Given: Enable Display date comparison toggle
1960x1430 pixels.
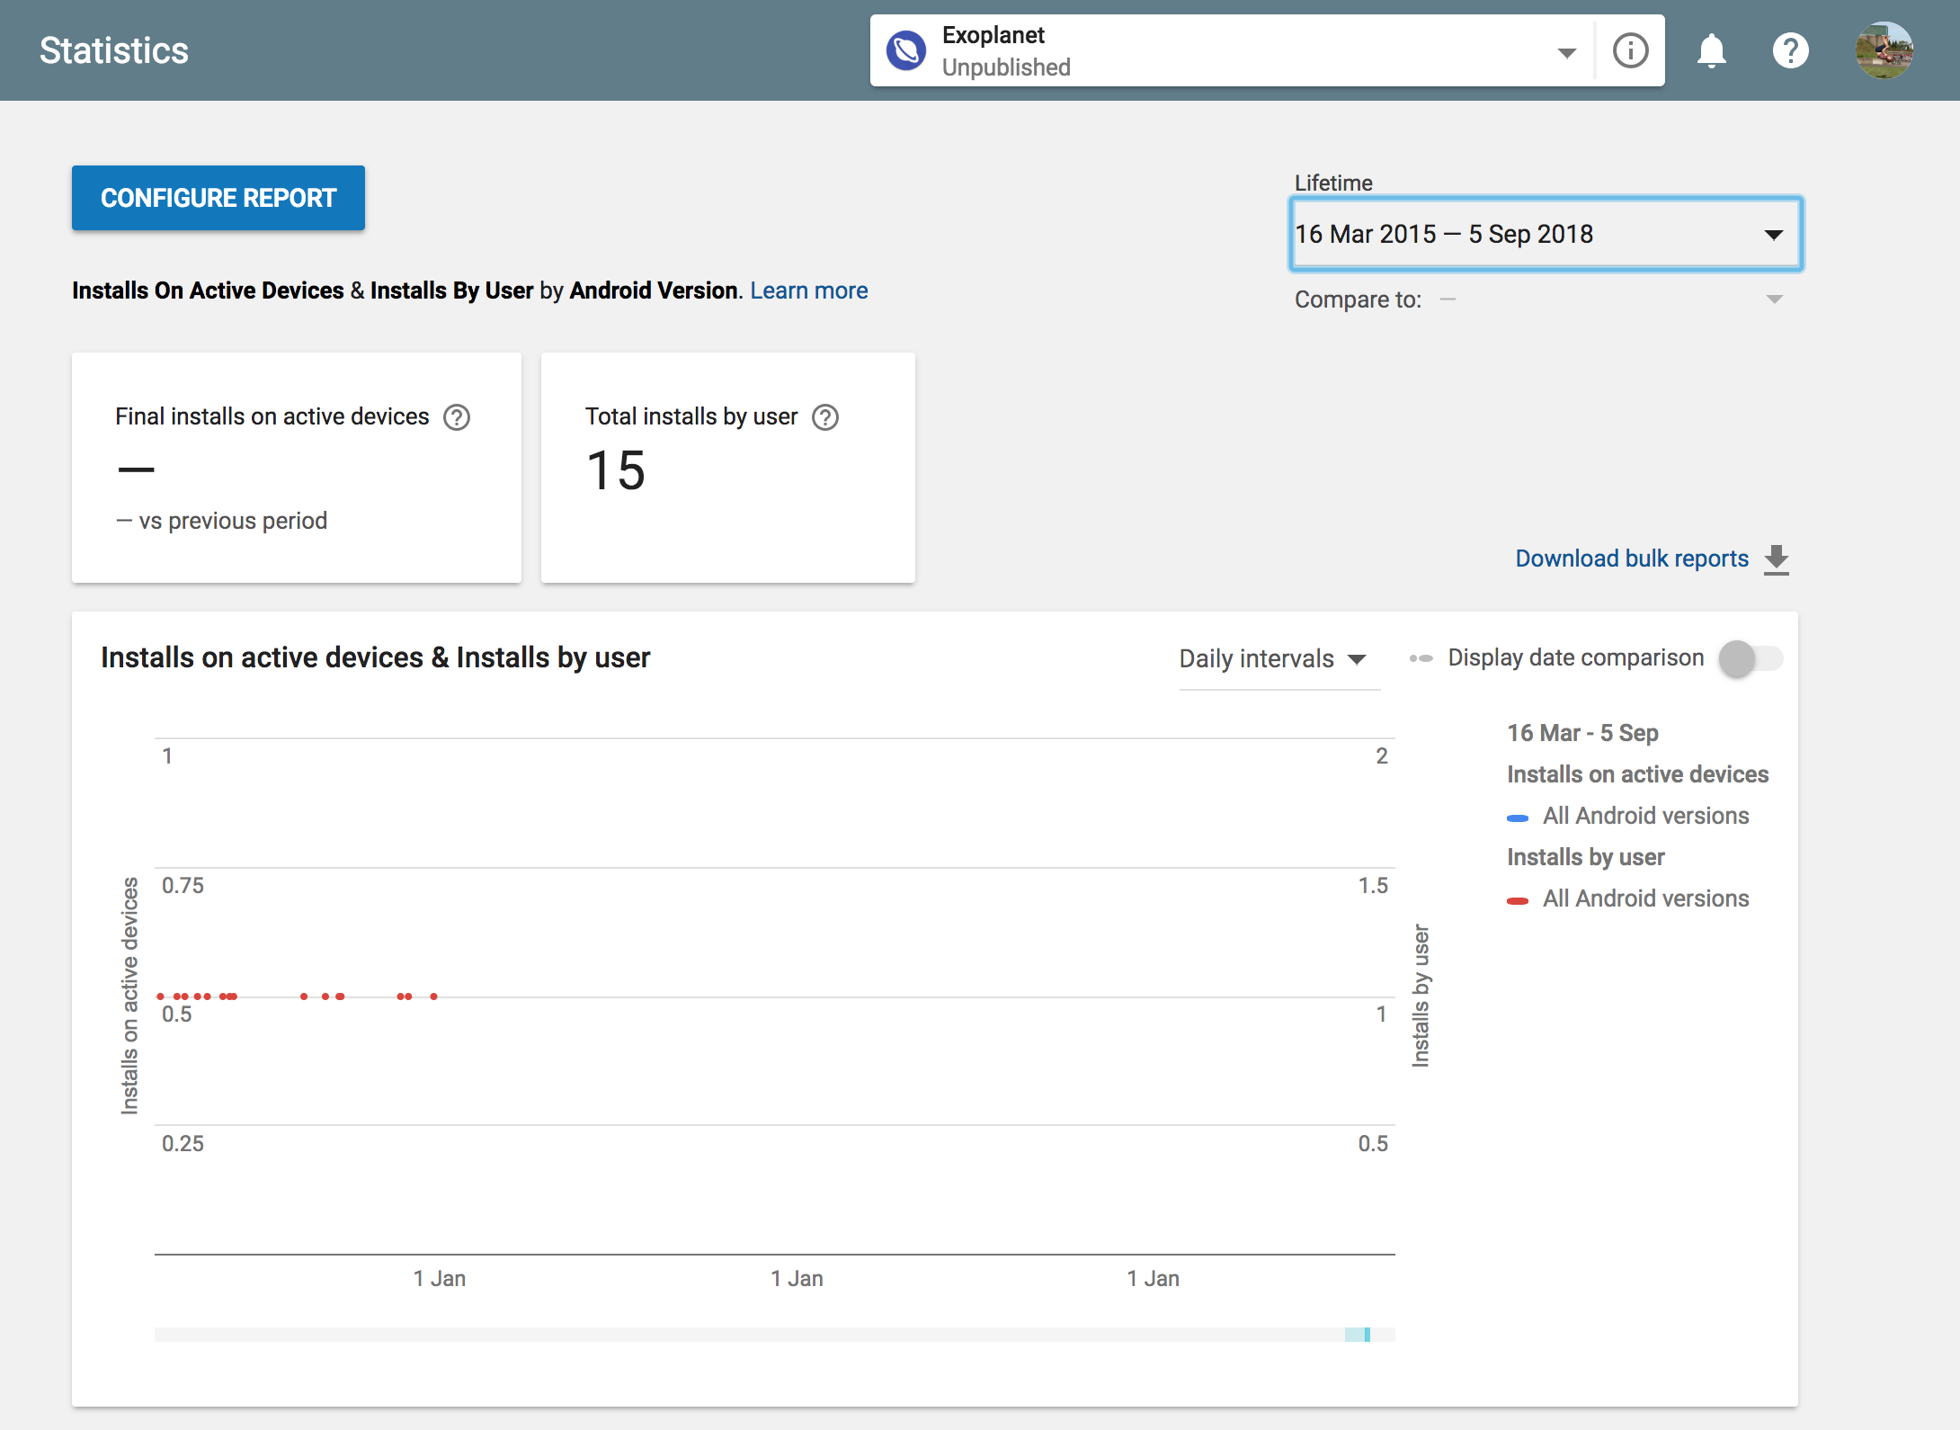Looking at the screenshot, I should (x=1750, y=658).
